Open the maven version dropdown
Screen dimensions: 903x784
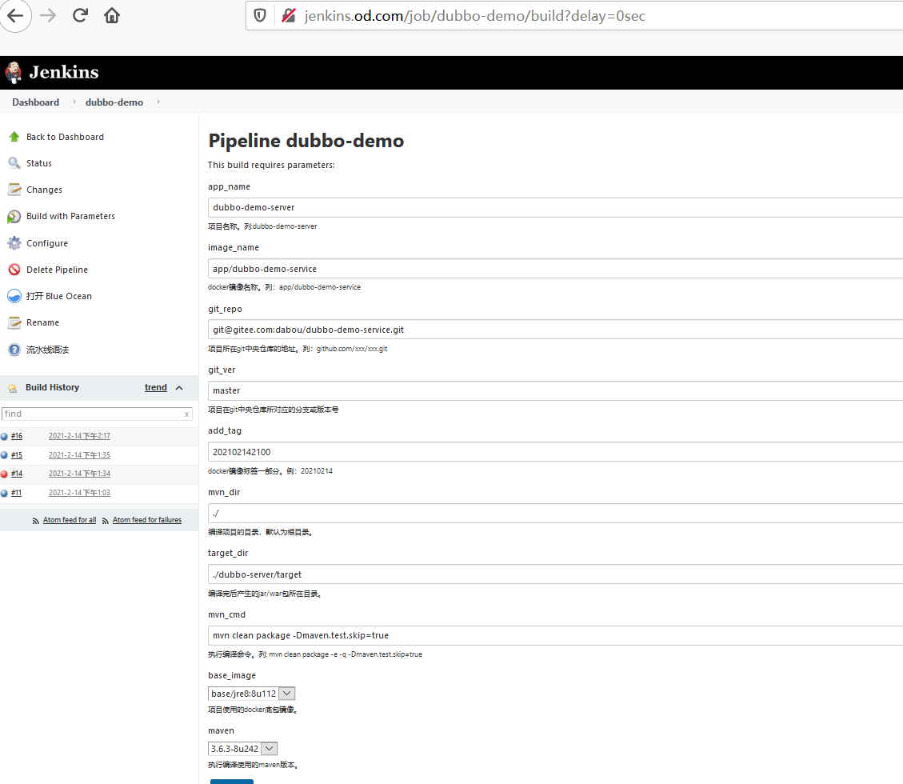click(269, 748)
